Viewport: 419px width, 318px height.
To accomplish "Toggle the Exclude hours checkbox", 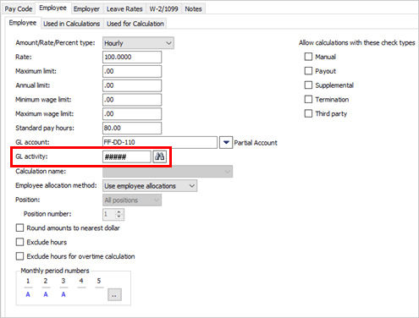I will pyautogui.click(x=19, y=242).
